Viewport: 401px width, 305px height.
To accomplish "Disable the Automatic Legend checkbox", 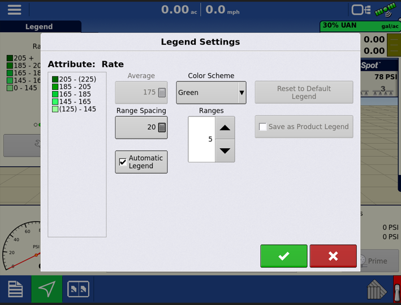I will (x=123, y=162).
